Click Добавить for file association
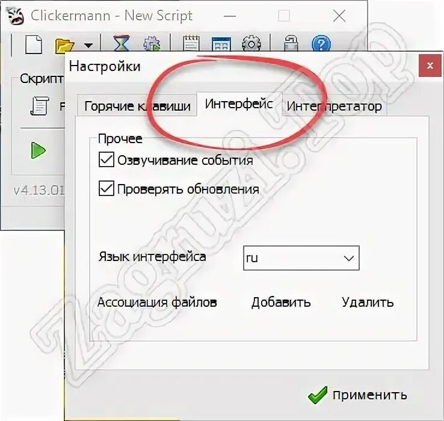This screenshot has height=421, width=444. click(281, 303)
